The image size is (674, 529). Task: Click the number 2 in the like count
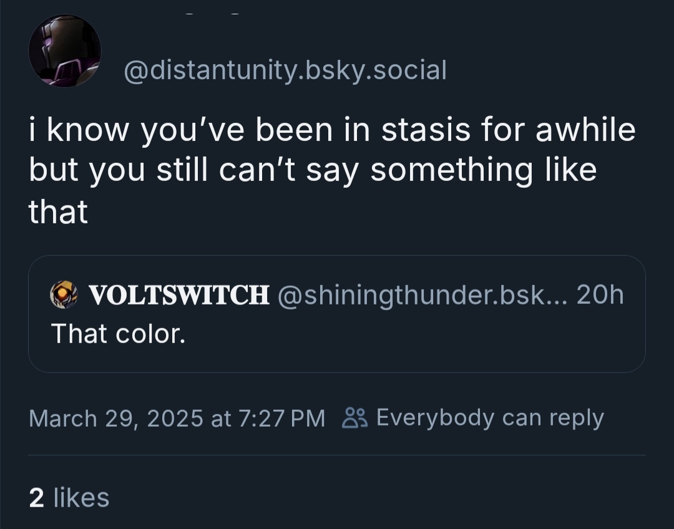36,498
